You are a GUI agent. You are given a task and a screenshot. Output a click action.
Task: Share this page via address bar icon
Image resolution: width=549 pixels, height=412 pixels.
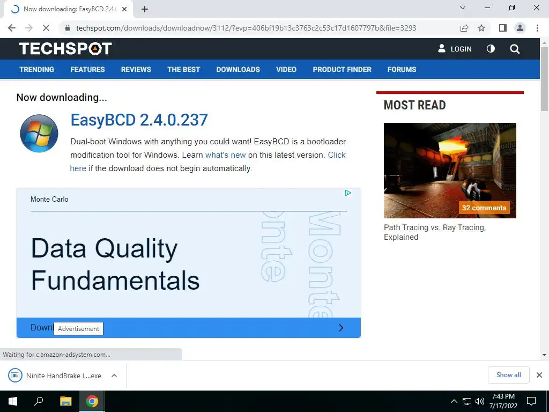(464, 28)
